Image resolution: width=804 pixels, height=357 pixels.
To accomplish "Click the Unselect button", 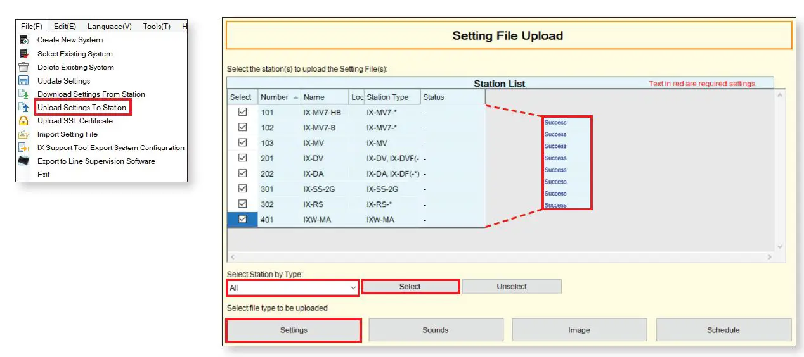I will tap(512, 286).
